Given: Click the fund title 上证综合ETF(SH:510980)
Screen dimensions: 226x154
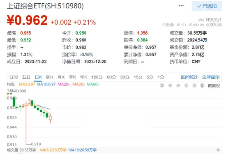Looking at the screenshot, I should click(45, 6).
